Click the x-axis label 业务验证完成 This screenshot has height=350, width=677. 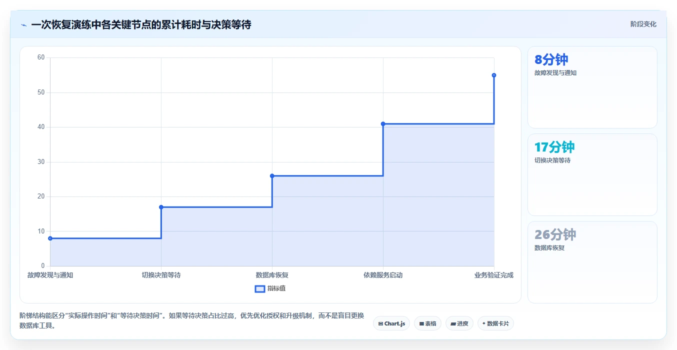(494, 275)
